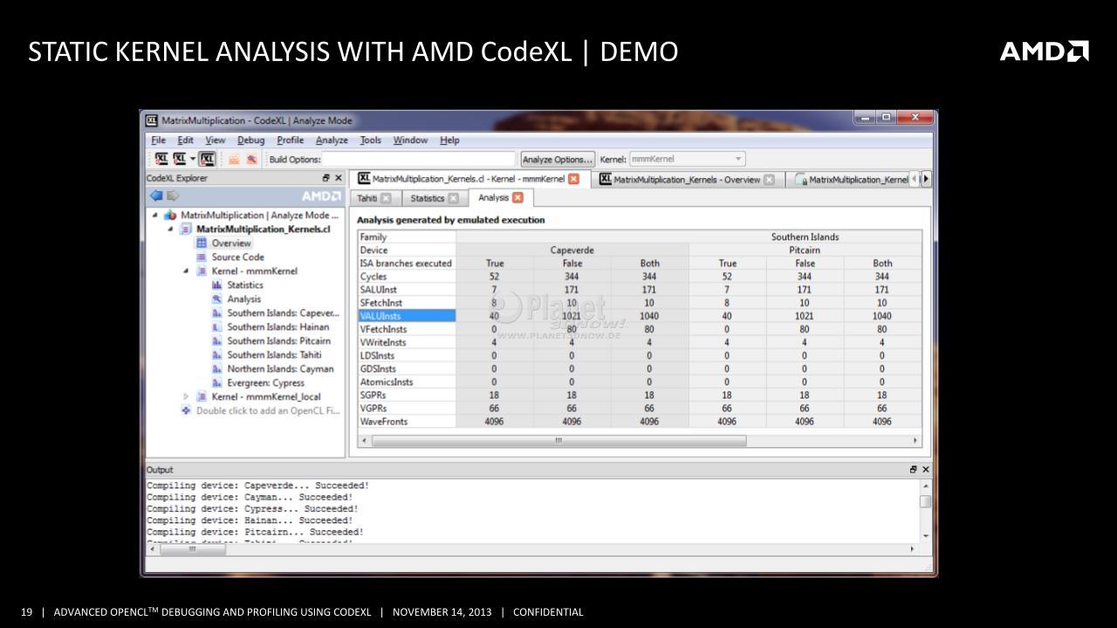Close the MatrixMultiplication_Kernels.cl Kernel tab
Image resolution: width=1117 pixels, height=628 pixels.
click(573, 180)
